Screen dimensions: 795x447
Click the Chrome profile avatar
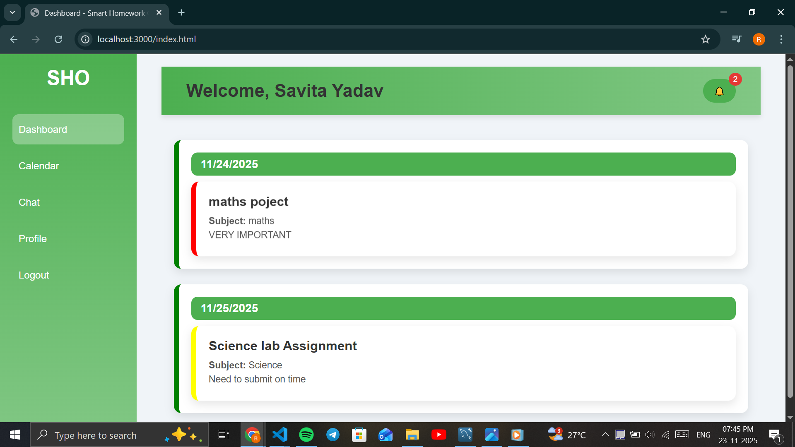(759, 39)
